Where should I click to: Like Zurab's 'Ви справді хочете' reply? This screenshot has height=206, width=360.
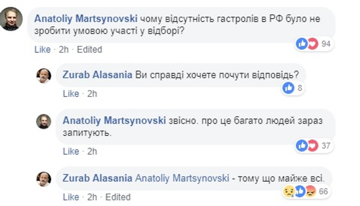71,94
